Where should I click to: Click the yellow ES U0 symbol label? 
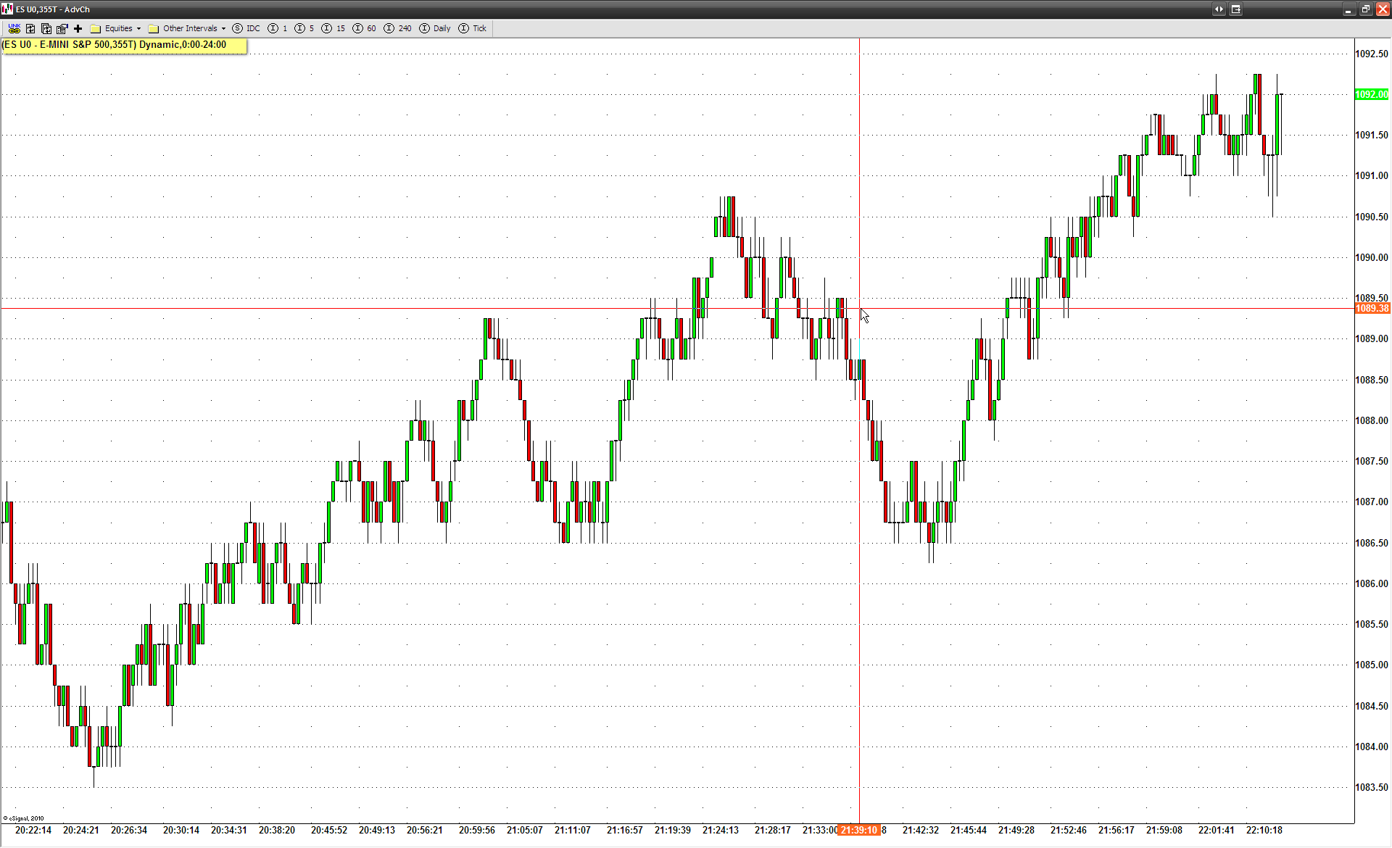click(123, 45)
